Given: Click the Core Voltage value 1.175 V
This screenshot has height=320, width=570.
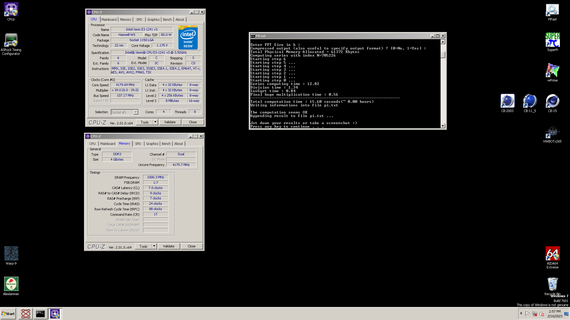Looking at the screenshot, I should pyautogui.click(x=162, y=46).
